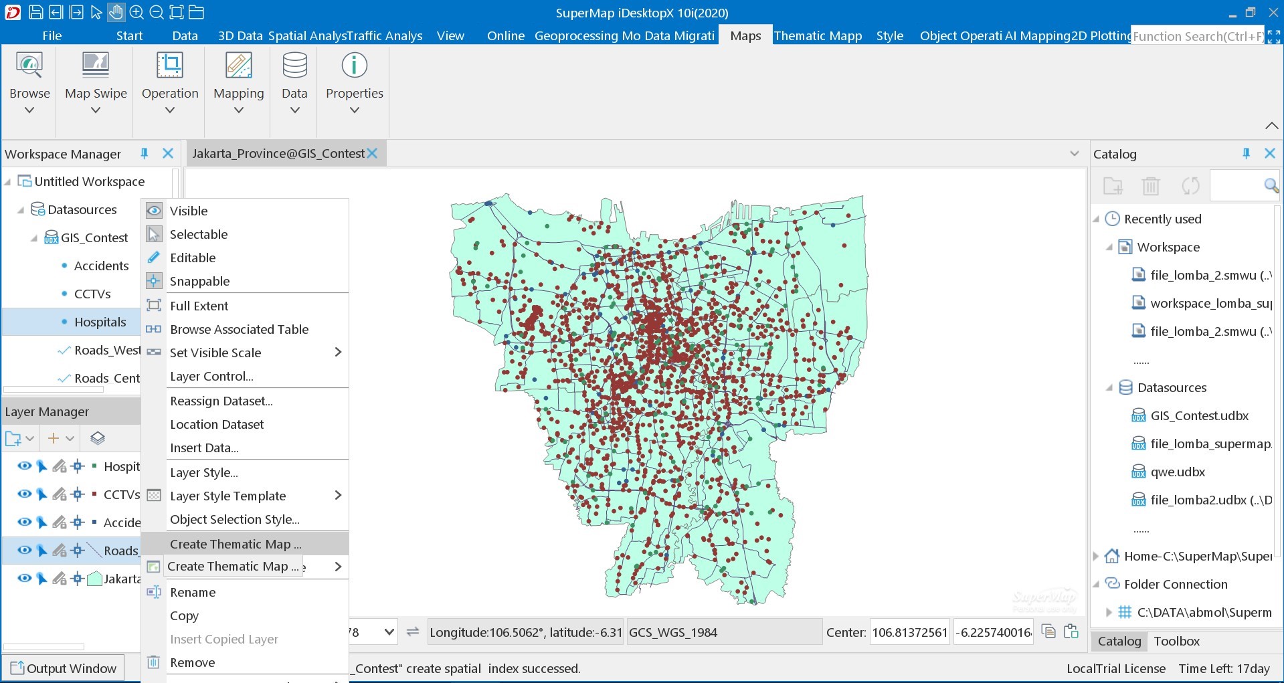Screen dimensions: 1284x683
Task: Click the CCTVs layer red symbol swatch
Action: click(94, 493)
